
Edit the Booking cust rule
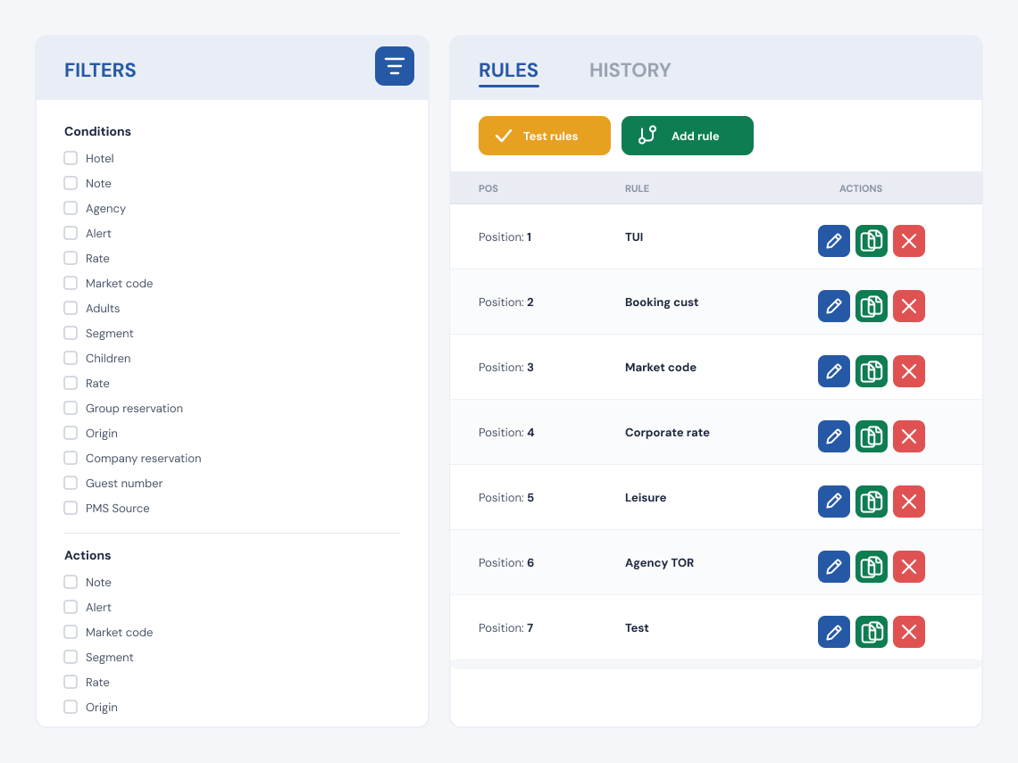pyautogui.click(x=834, y=306)
